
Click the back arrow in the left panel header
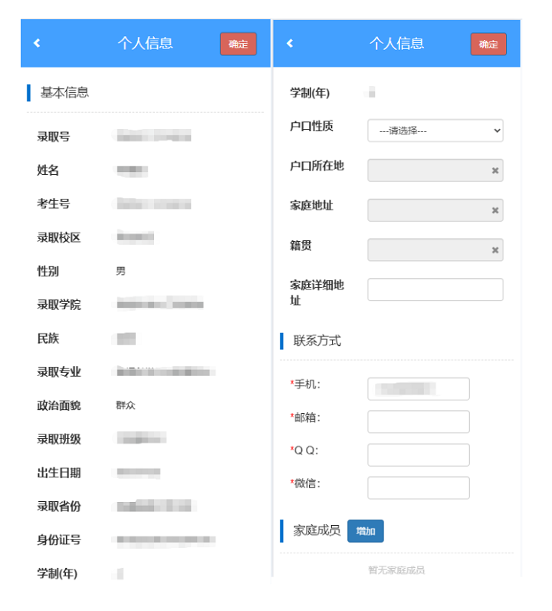37,44
